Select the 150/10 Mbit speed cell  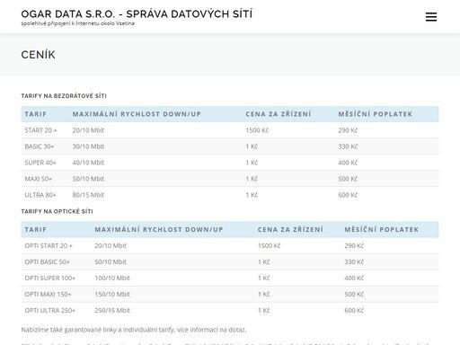point(112,295)
